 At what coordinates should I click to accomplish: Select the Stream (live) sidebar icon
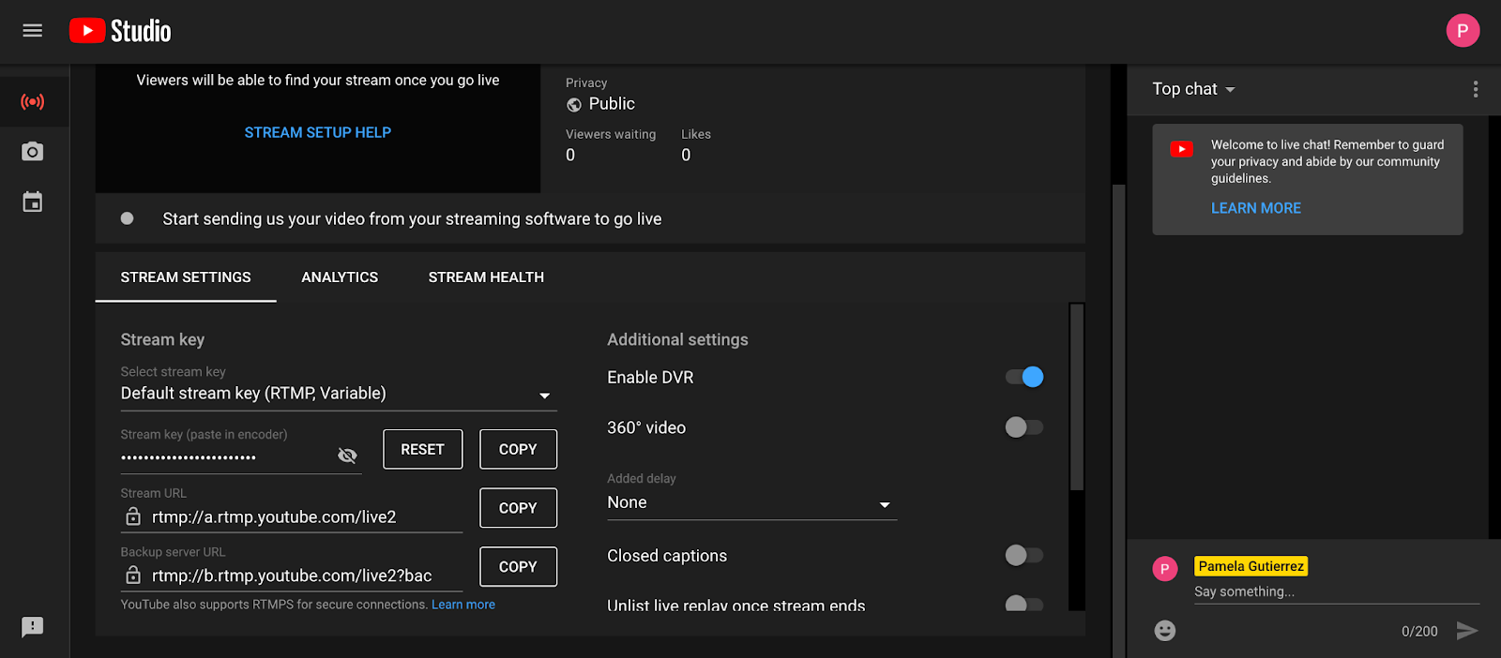(33, 101)
